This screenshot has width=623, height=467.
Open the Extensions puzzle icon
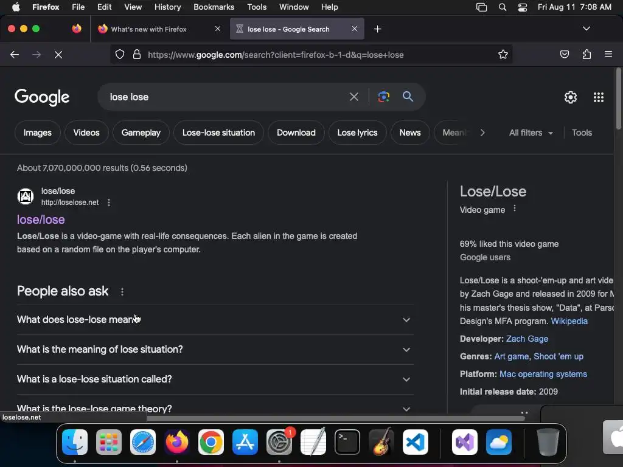click(586, 54)
